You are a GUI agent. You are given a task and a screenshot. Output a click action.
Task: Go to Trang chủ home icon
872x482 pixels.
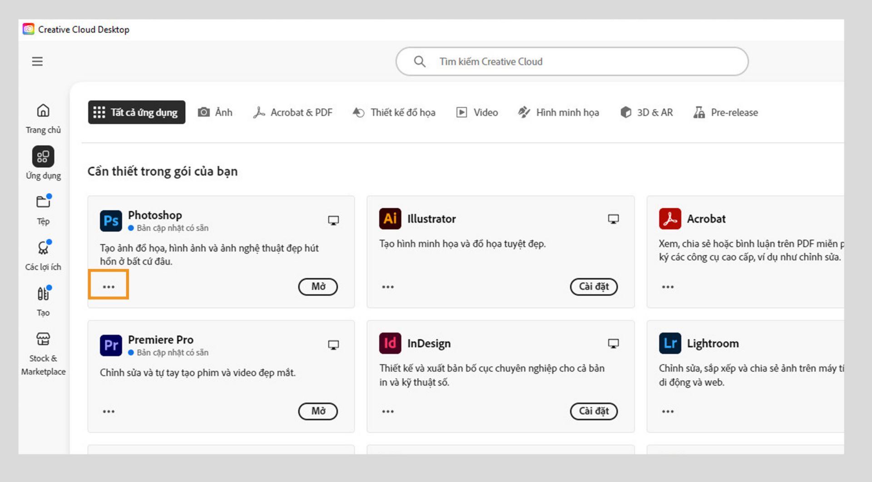point(43,111)
